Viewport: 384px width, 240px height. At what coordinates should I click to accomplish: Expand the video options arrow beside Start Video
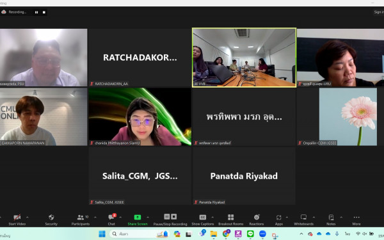coord(27,217)
